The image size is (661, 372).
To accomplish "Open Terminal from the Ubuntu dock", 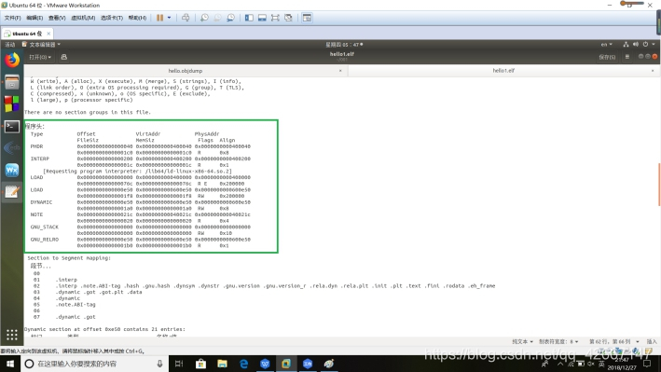I will coord(12,127).
